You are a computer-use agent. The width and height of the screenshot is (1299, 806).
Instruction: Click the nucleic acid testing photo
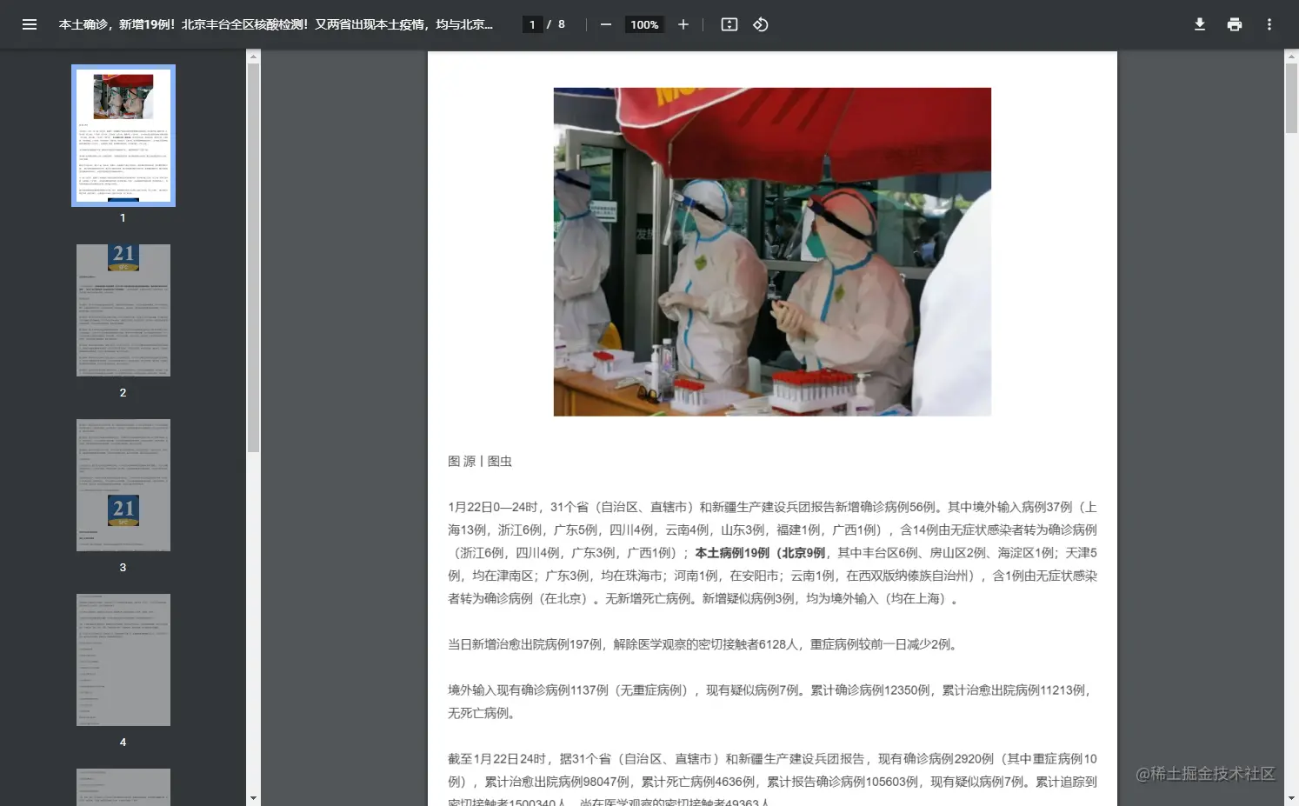pos(772,251)
